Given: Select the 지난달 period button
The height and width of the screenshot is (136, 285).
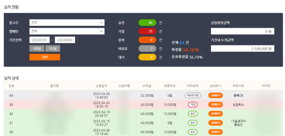Looking at the screenshot, I should coord(52,49).
